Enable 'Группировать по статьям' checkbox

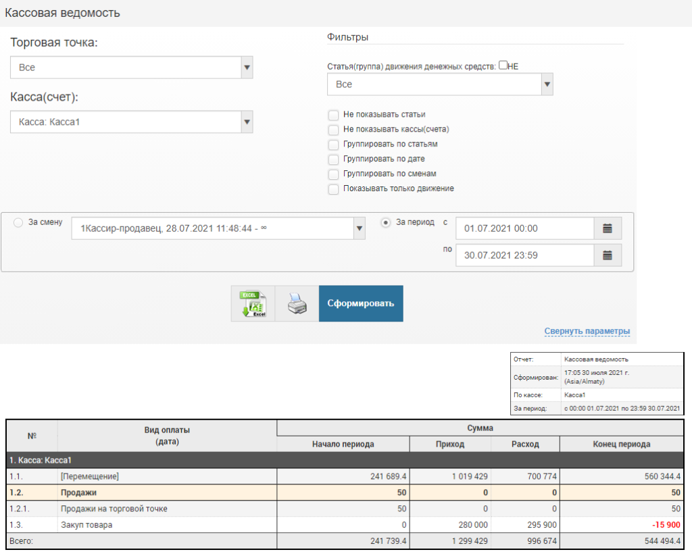[x=332, y=145]
